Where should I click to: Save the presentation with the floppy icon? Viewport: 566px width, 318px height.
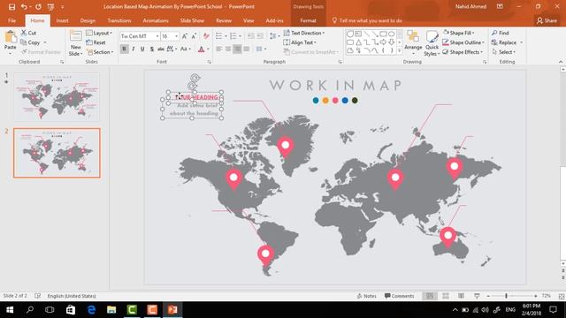11,6
